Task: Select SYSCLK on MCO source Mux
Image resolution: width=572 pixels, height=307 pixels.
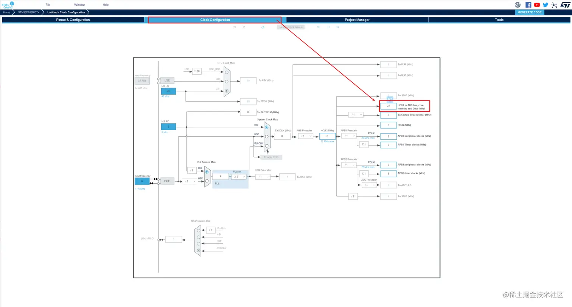Action: 199,250
